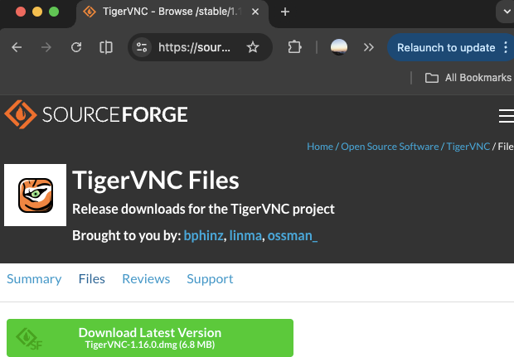Screen dimensions: 514x357
Task: Expand the hidden toolbar items chevron
Action: tap(369, 47)
